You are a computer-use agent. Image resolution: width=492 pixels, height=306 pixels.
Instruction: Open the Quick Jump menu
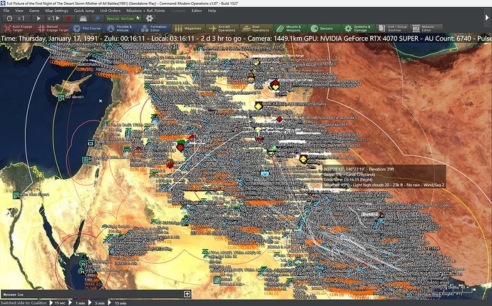coord(84,11)
